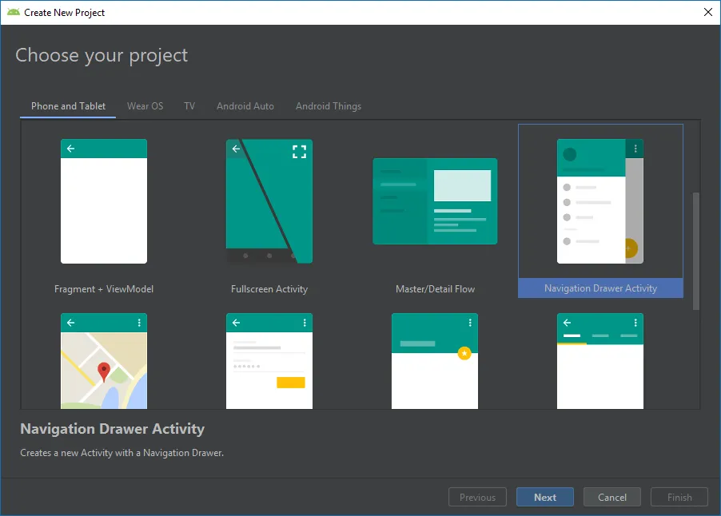The width and height of the screenshot is (721, 516).
Task: Browse Android Things templates
Action: point(328,105)
